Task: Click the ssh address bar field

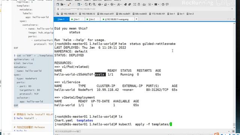Action: [144, 9]
